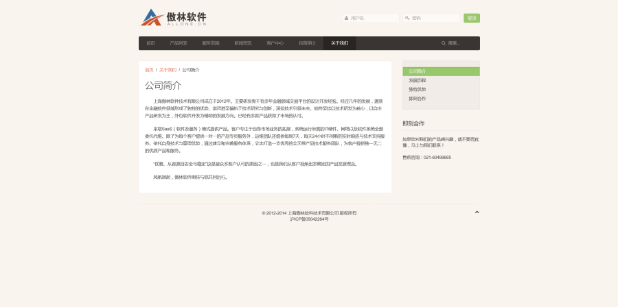This screenshot has height=307, width=618.
Task: Open the 首页 navbar item
Action: click(x=150, y=43)
